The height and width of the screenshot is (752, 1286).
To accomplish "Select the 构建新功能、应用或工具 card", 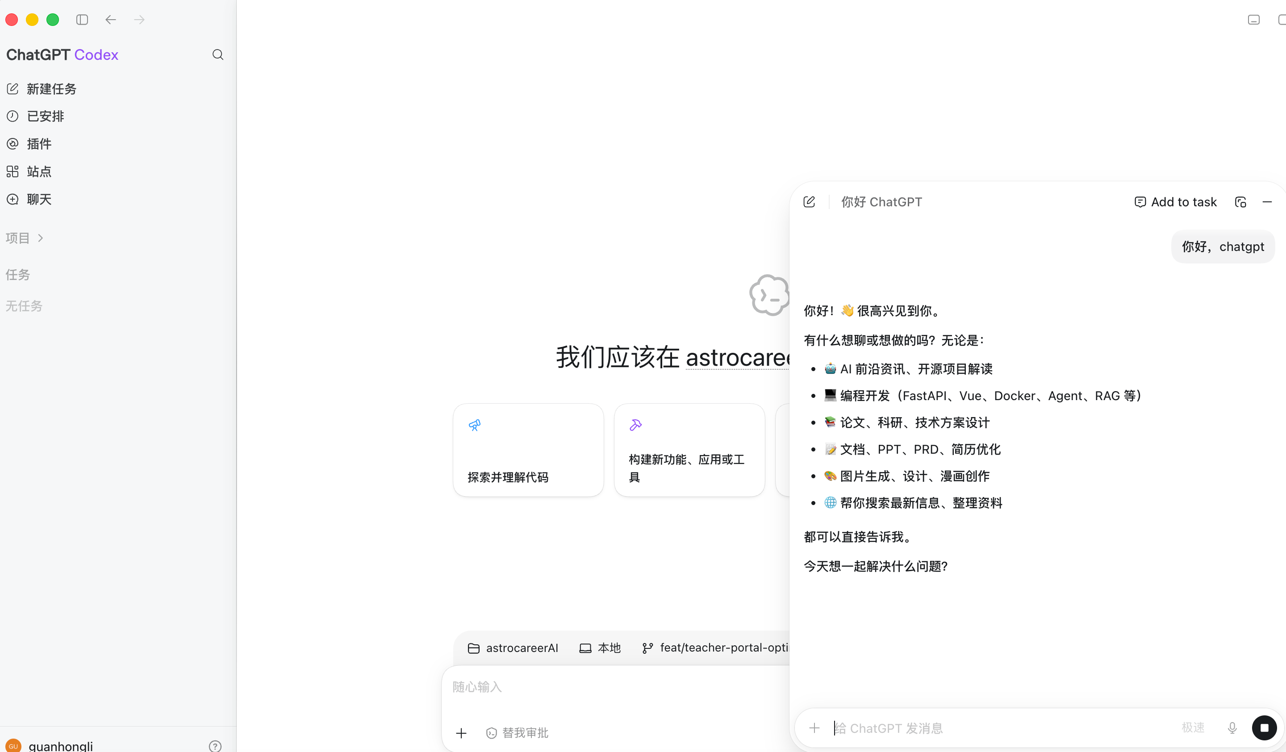I will click(689, 450).
